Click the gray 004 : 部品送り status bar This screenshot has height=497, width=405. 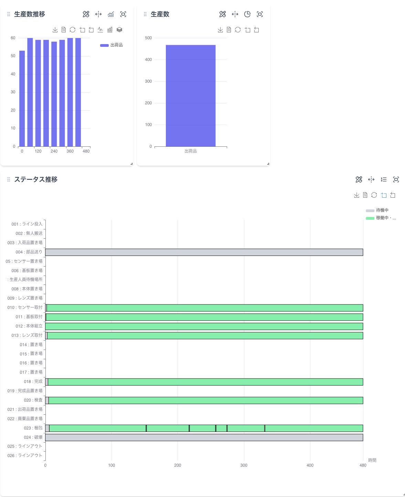[204, 252]
